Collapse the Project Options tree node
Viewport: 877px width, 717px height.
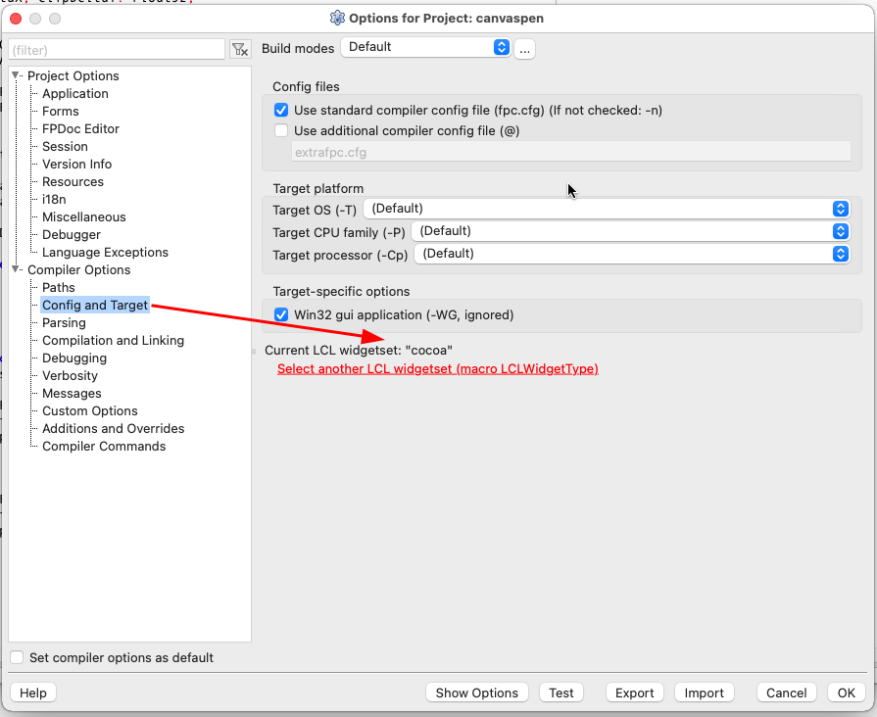coord(16,75)
